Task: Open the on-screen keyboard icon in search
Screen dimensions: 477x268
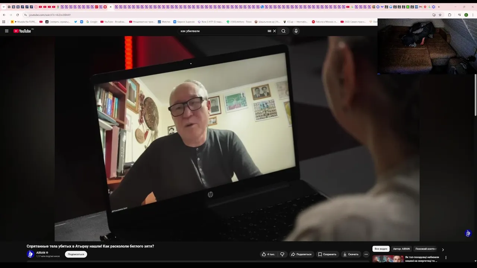Action: pyautogui.click(x=269, y=31)
